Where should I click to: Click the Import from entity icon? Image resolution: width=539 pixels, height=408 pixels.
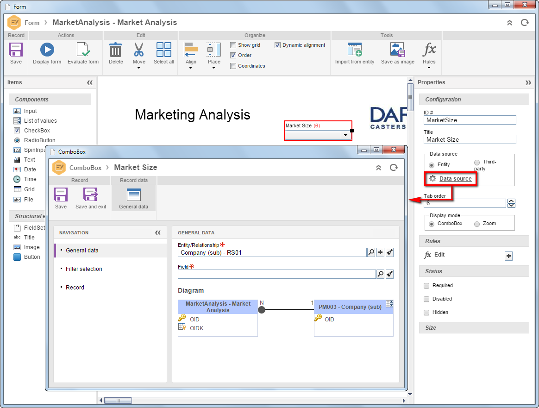click(355, 50)
